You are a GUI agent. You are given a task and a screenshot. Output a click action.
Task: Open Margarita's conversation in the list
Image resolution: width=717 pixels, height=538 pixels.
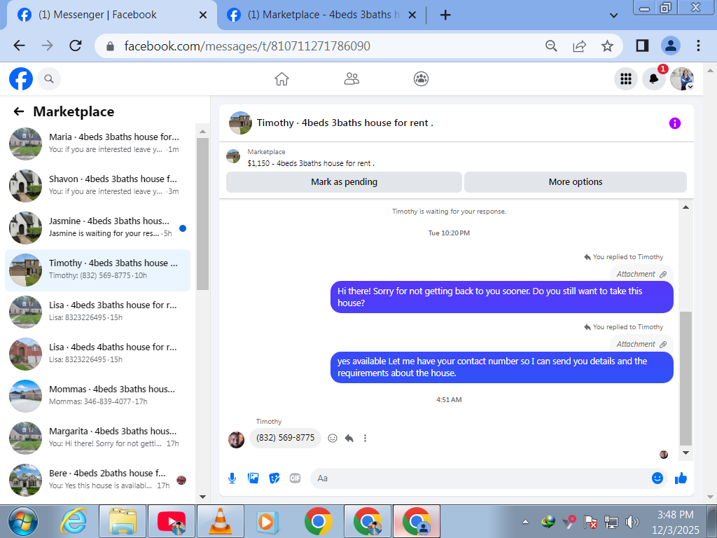click(x=97, y=439)
